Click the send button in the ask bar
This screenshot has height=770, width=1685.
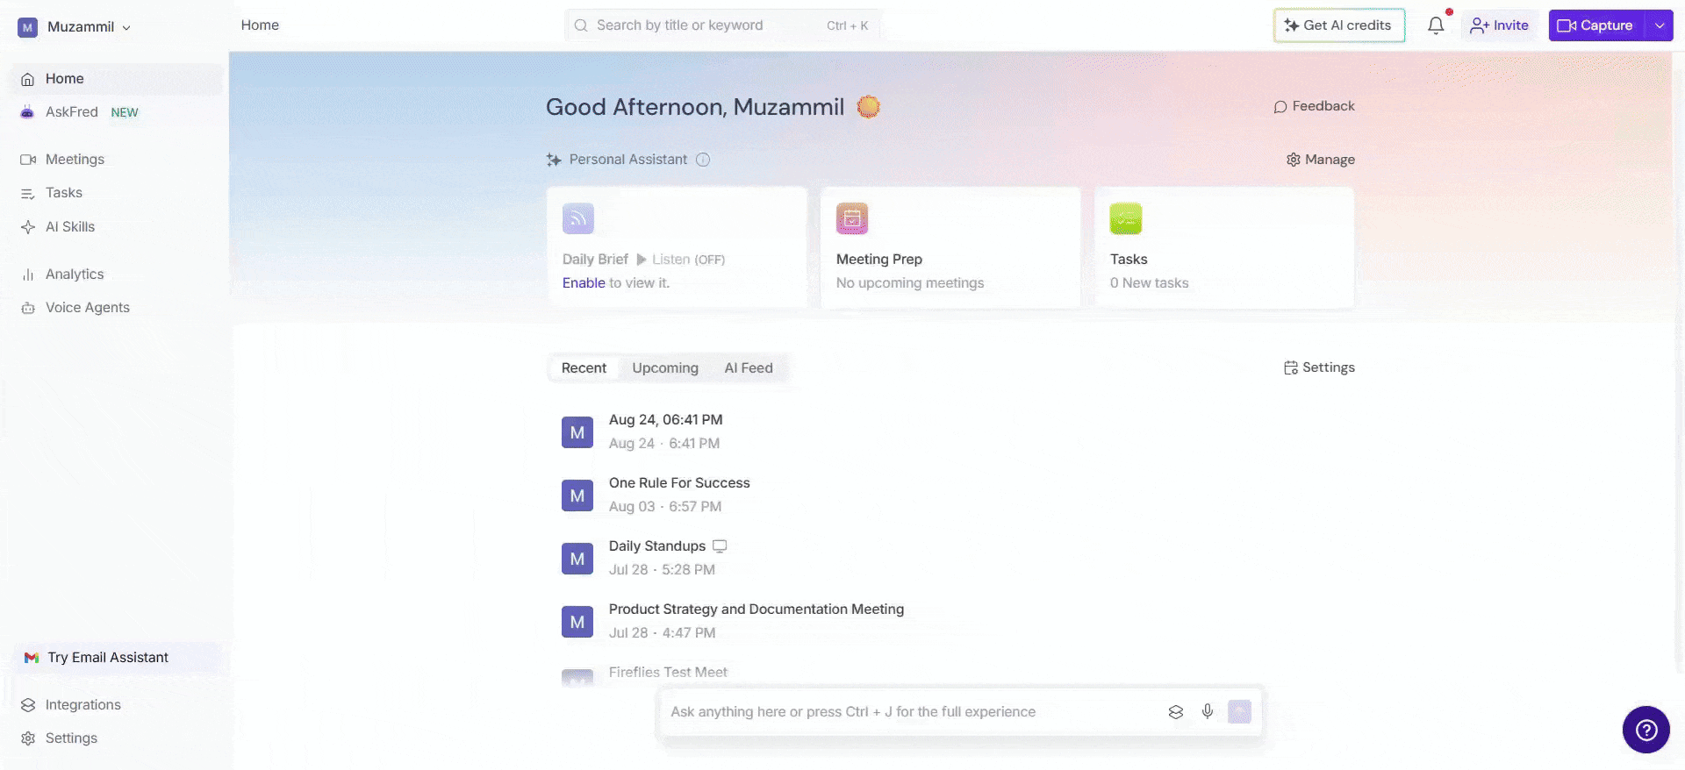(1239, 711)
